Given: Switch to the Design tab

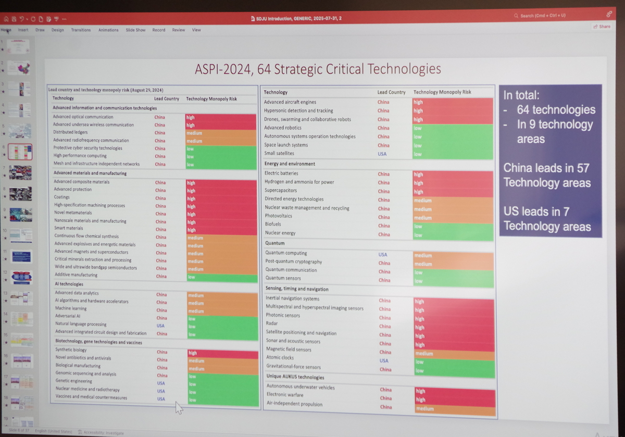Looking at the screenshot, I should click(x=58, y=30).
